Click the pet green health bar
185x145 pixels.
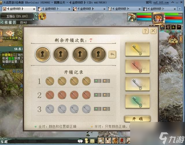coord(144,14)
